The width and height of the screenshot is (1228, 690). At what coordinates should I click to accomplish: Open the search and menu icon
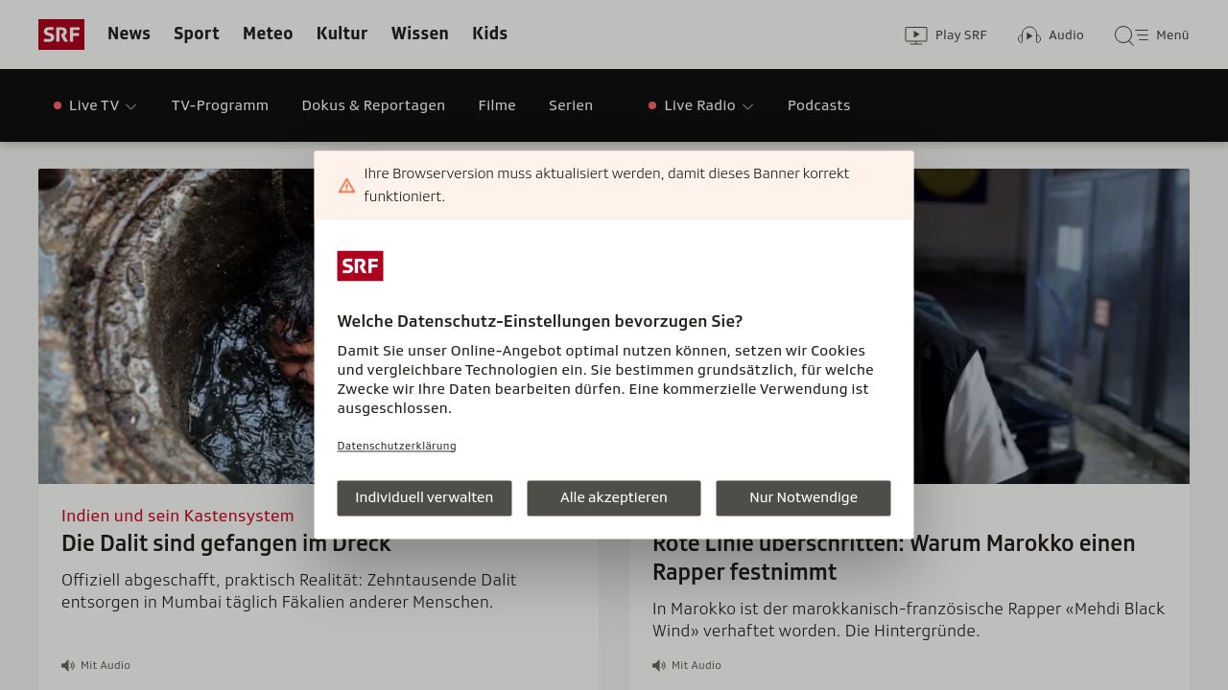[x=1131, y=35]
